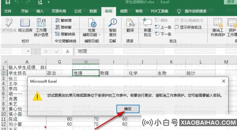
Task: Switch to the 视图 ribbon tab
Action: 124,11
